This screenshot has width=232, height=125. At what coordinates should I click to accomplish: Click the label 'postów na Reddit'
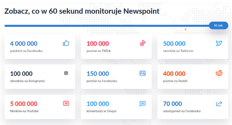(x=175, y=81)
